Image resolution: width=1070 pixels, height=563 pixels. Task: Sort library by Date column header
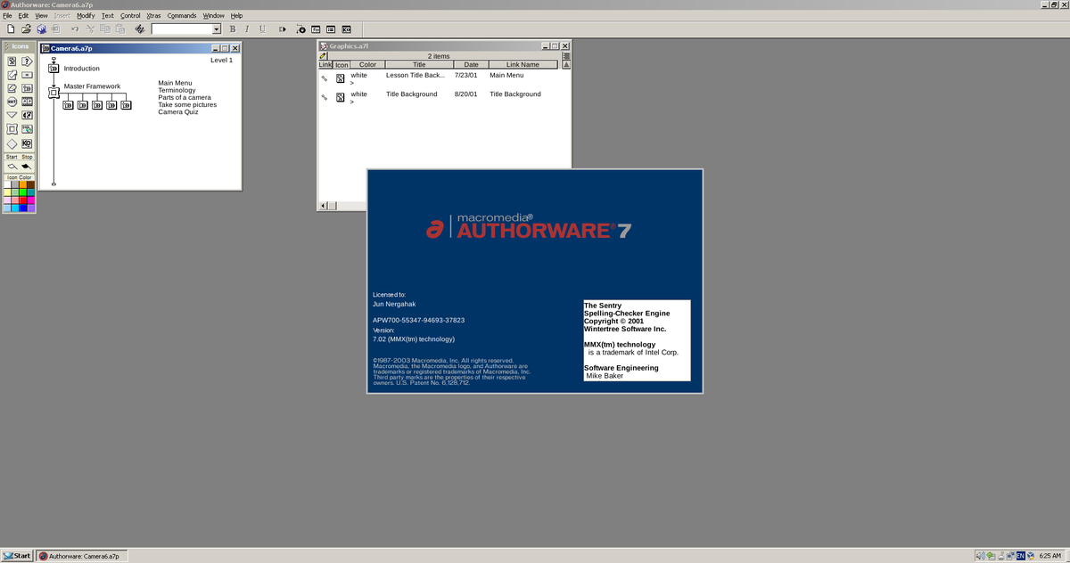(471, 64)
